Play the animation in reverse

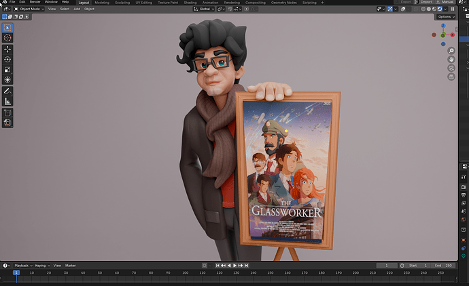point(229,266)
